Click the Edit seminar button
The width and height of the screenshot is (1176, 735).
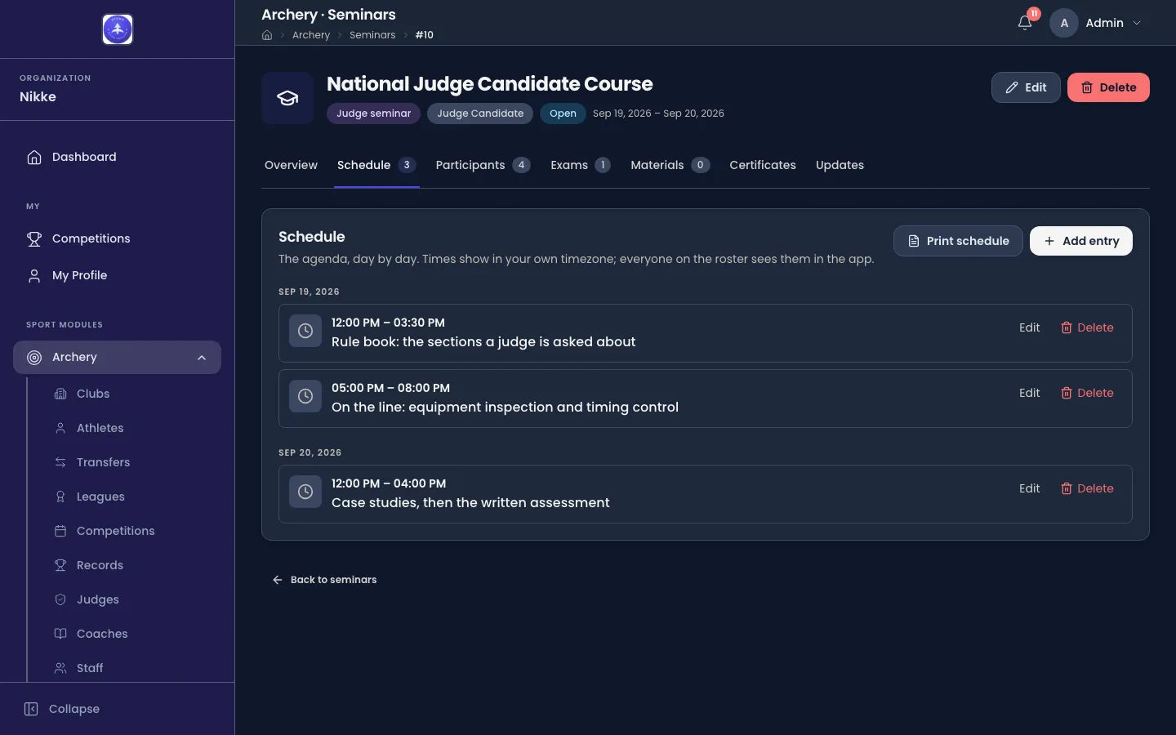pos(1026,87)
